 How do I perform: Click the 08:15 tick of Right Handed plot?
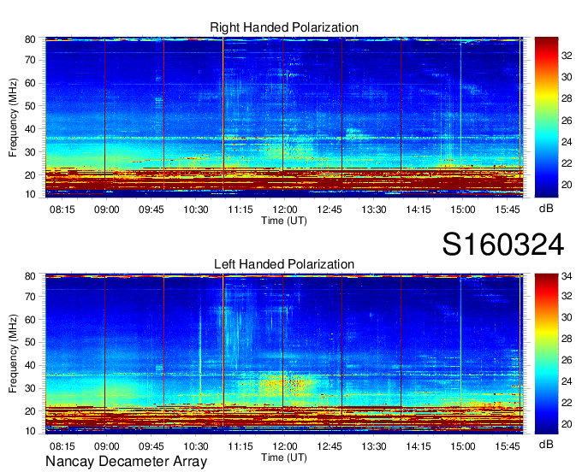(x=62, y=209)
